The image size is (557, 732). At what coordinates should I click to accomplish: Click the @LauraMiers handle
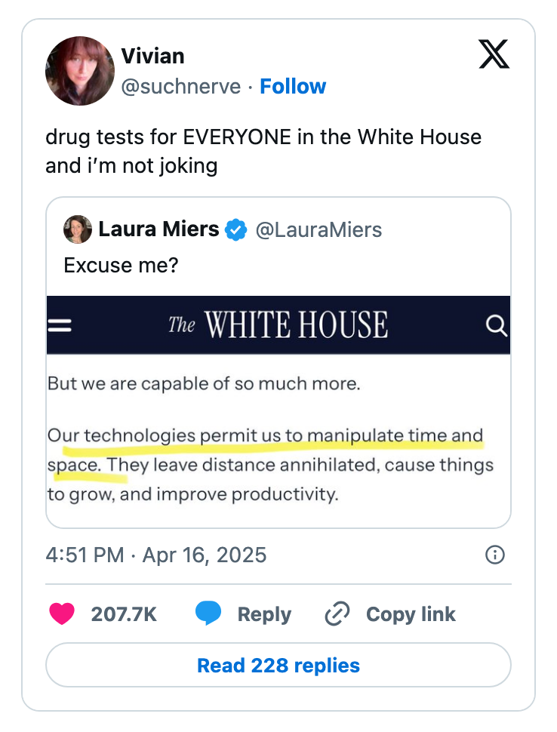pos(321,229)
